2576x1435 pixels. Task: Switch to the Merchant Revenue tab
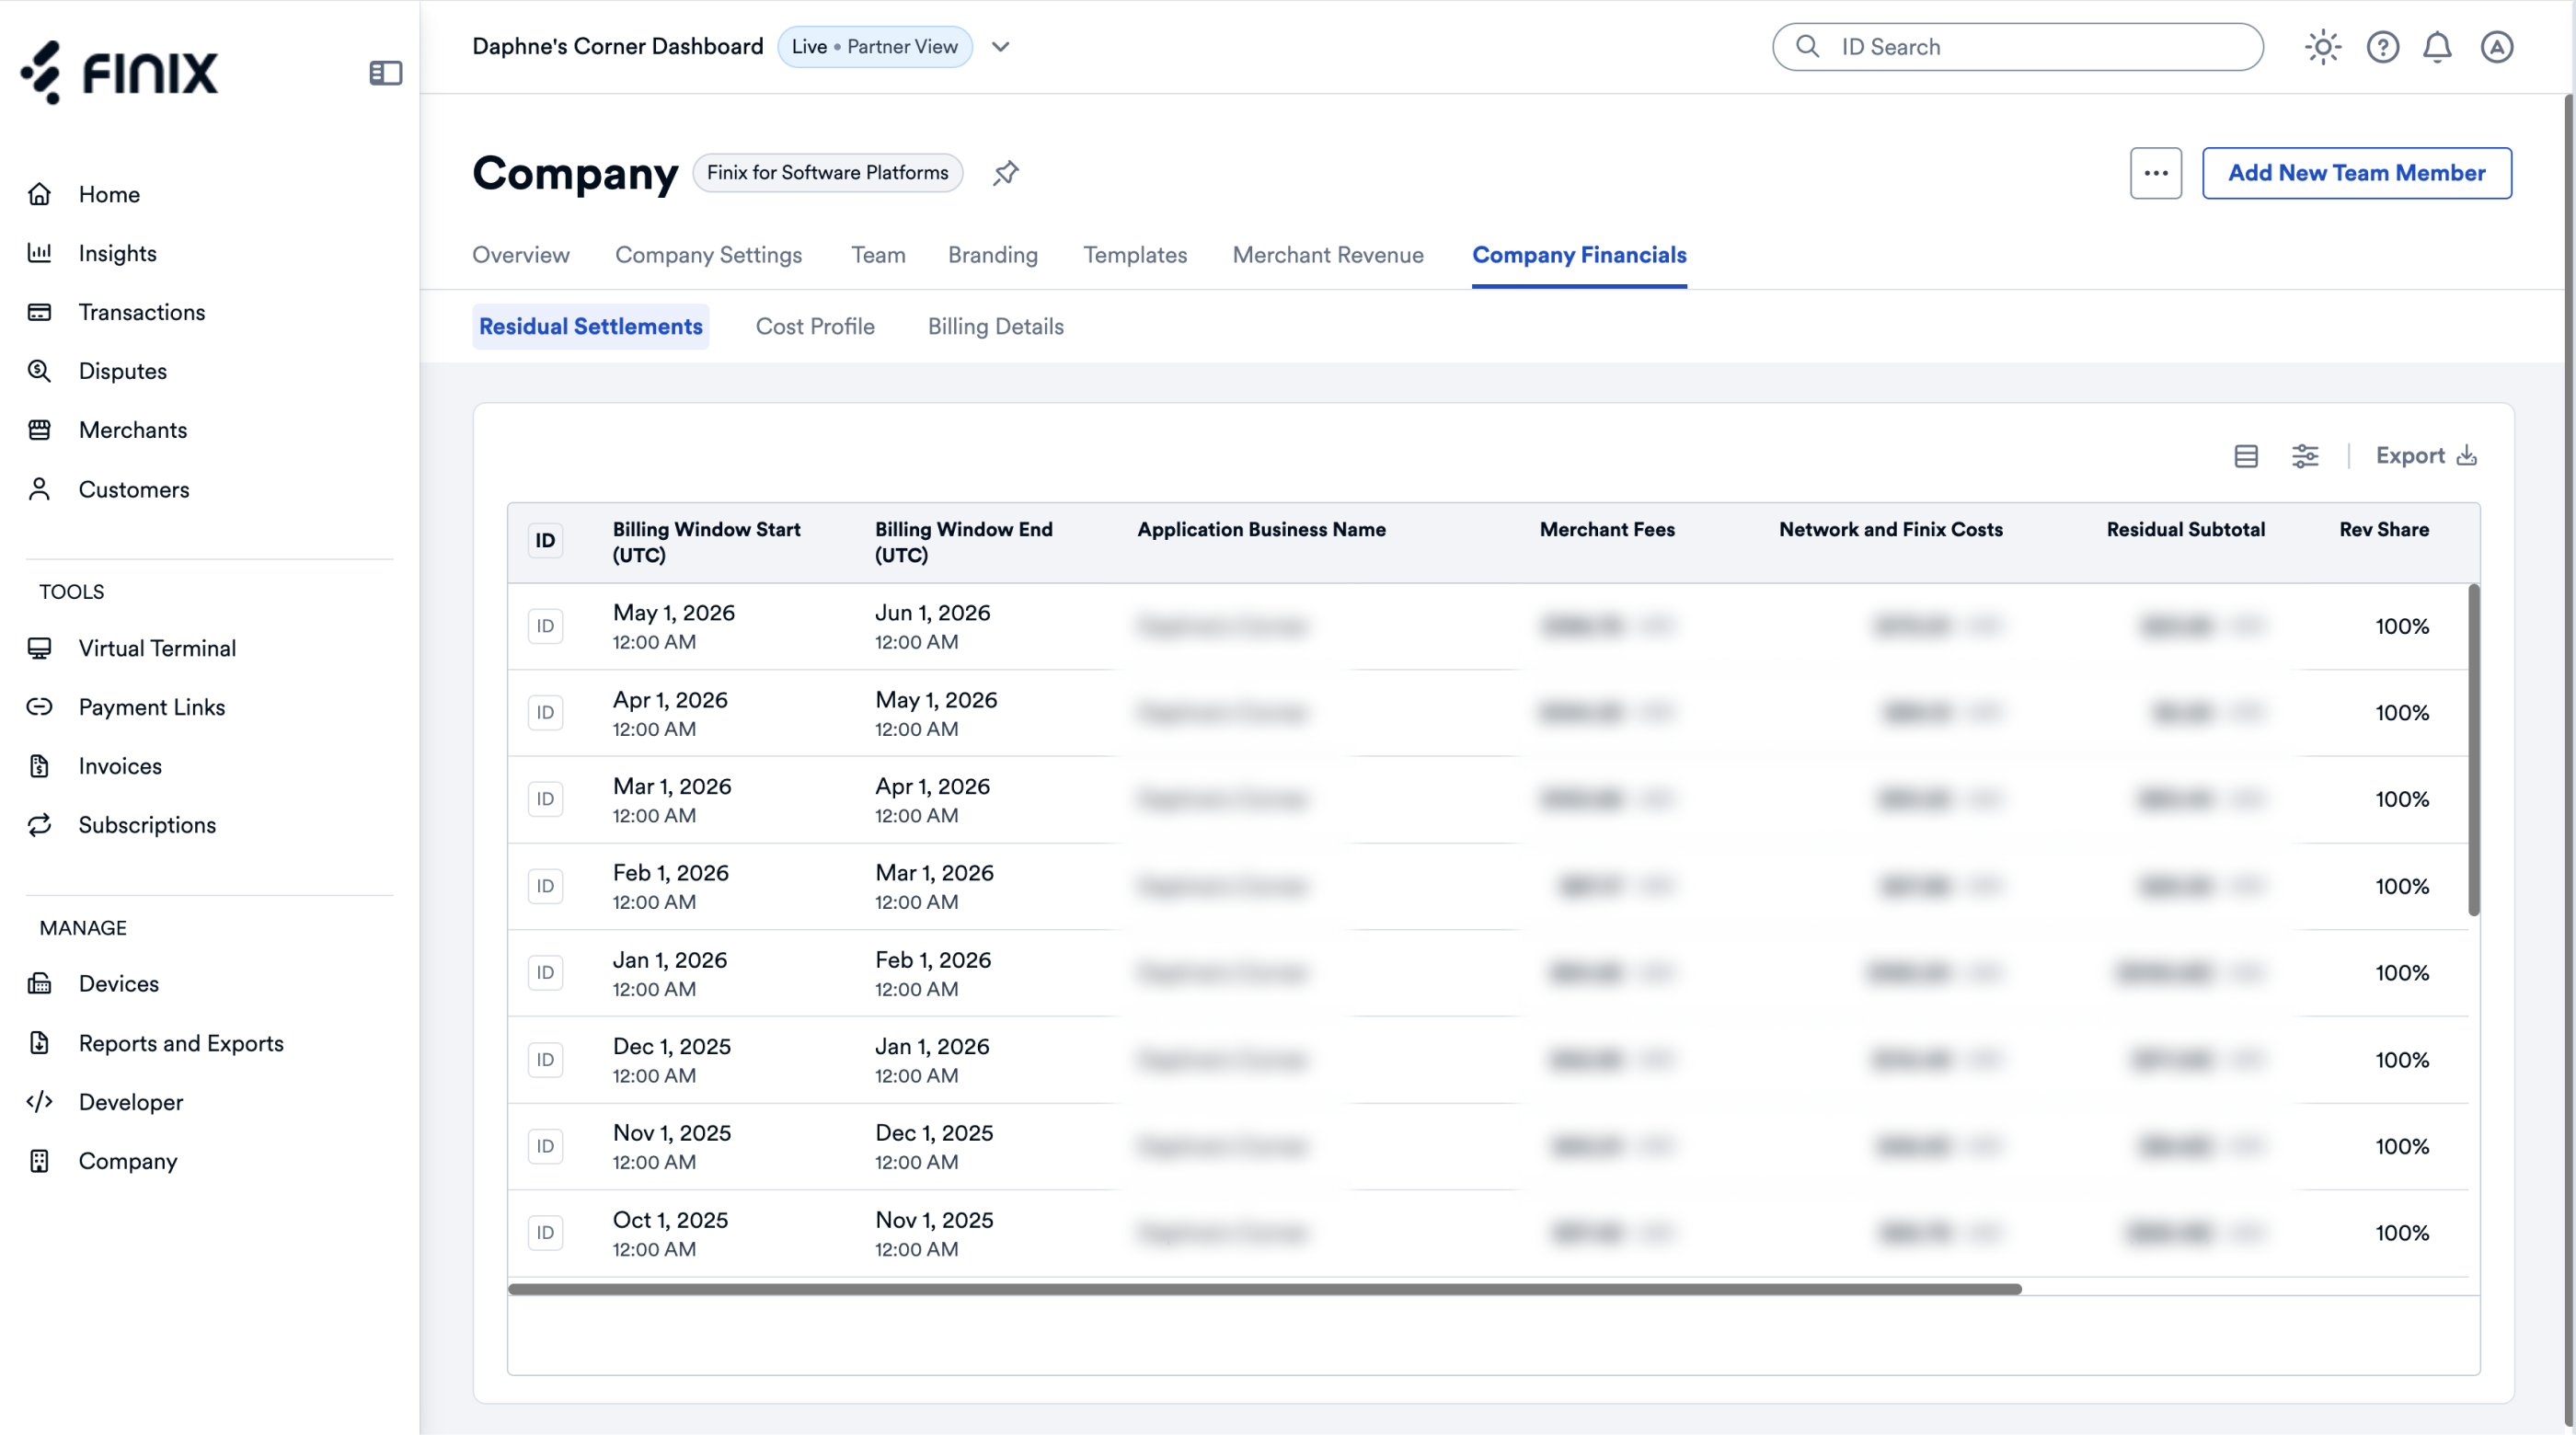(1327, 255)
